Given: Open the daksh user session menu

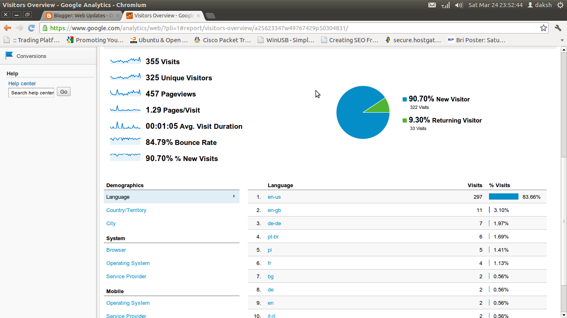Looking at the screenshot, I should (x=540, y=5).
